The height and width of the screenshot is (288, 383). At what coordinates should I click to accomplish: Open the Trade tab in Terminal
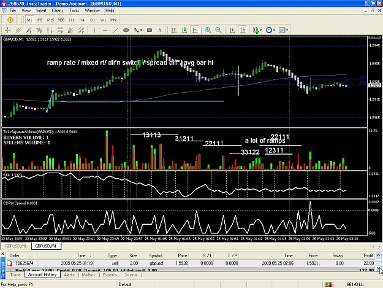(x=15, y=274)
